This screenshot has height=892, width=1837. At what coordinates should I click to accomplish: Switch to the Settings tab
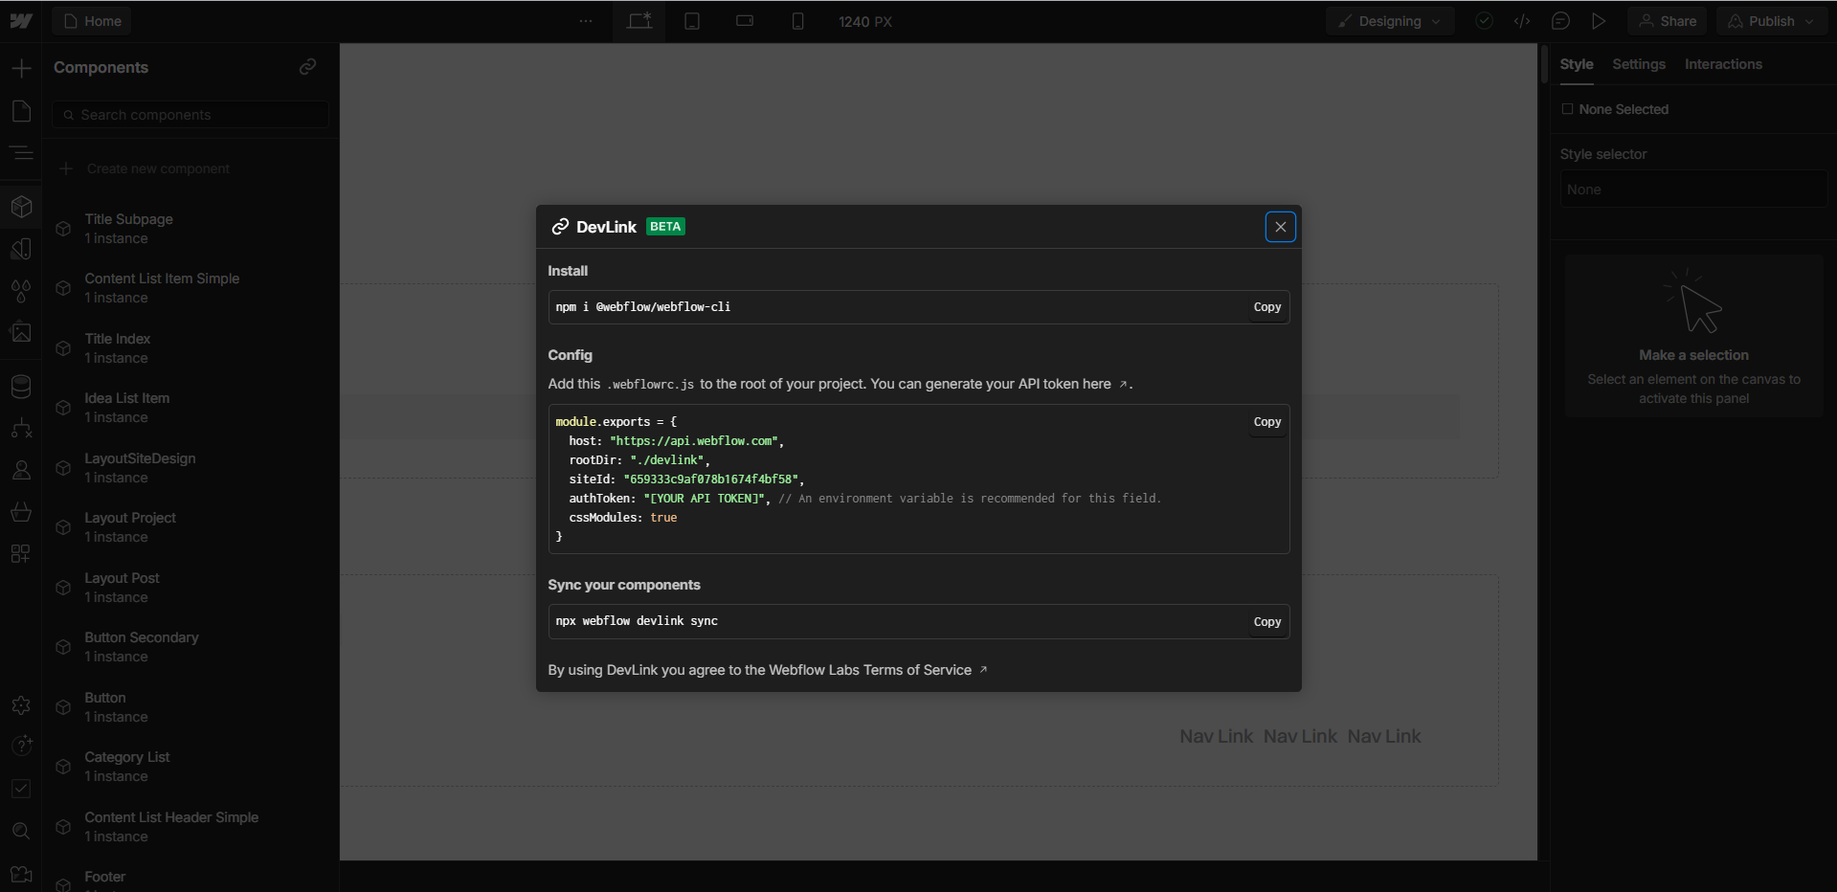(x=1638, y=64)
